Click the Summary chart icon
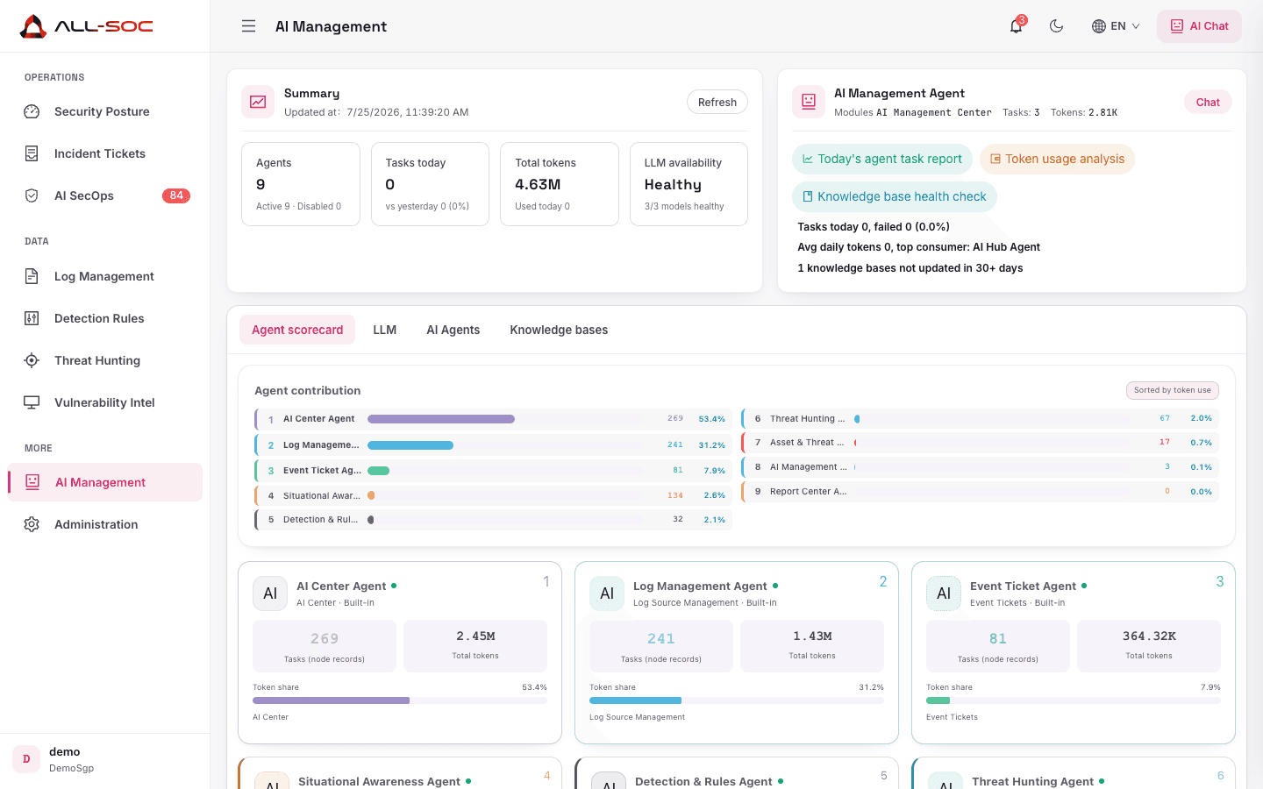 (258, 102)
